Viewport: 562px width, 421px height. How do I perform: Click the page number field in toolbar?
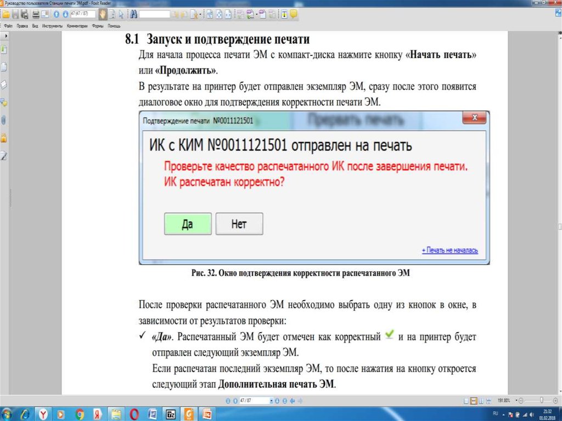pyautogui.click(x=79, y=14)
